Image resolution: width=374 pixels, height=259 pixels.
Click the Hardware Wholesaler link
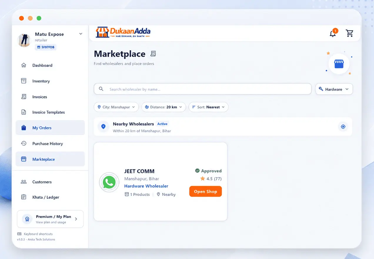146,186
